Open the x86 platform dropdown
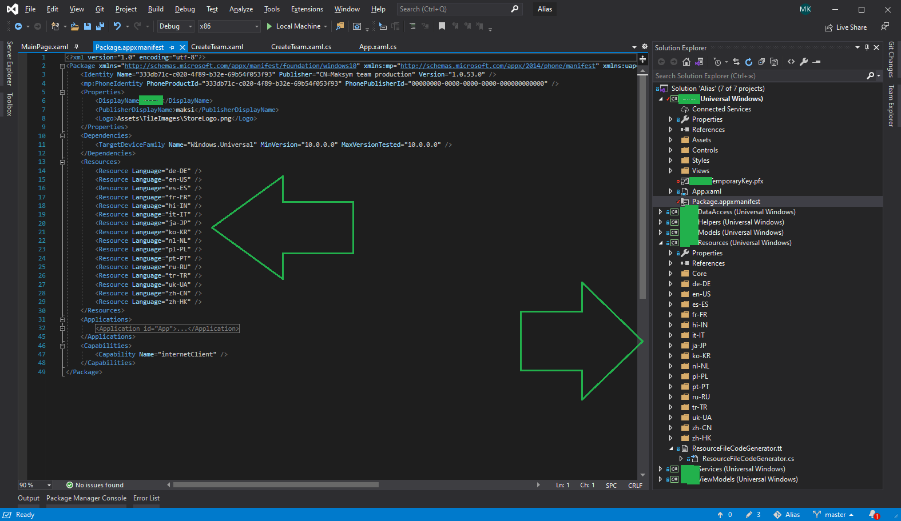 coord(229,26)
